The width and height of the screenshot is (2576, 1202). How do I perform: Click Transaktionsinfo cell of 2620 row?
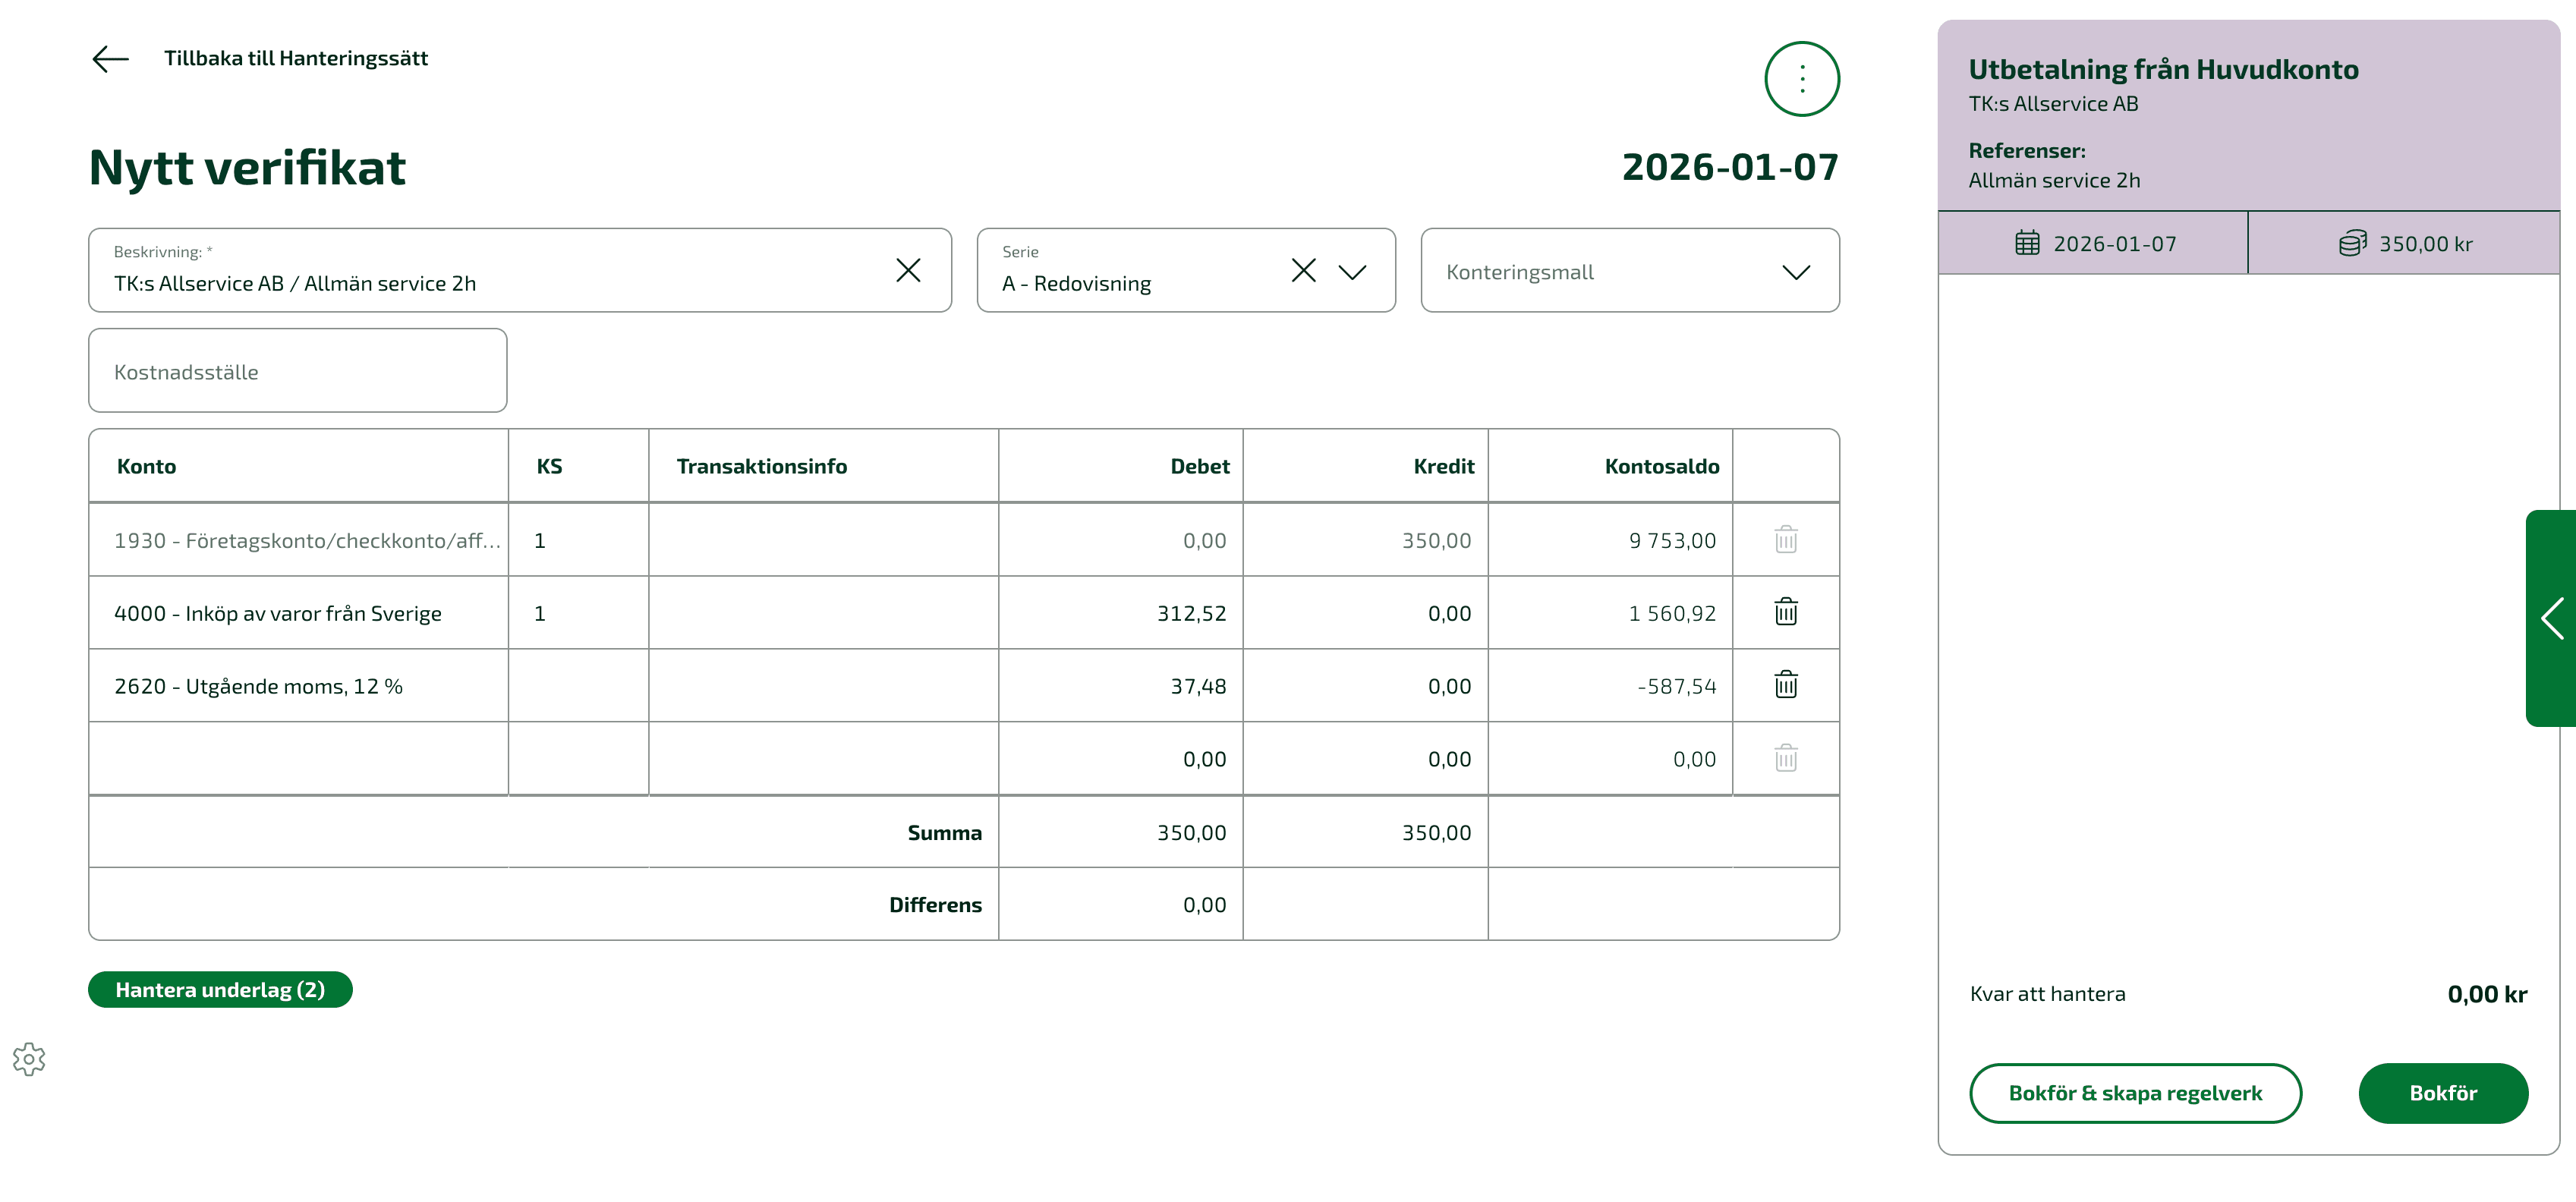pos(823,686)
